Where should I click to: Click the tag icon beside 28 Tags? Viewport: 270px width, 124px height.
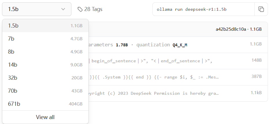pyautogui.click(x=80, y=9)
